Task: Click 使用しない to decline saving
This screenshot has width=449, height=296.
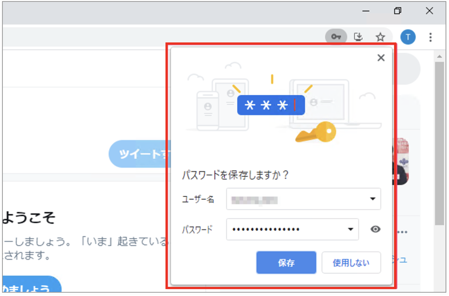Action: point(351,263)
